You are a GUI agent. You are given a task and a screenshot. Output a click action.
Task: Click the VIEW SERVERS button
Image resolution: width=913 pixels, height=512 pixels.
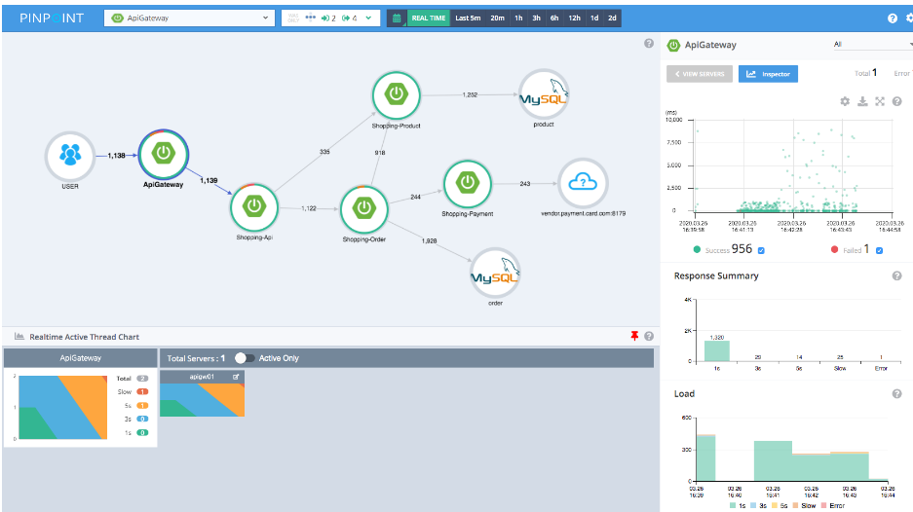pos(700,74)
